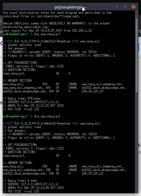This screenshot has width=141, height=196.
Task: Minimize the terminal window
Action: point(117,7)
